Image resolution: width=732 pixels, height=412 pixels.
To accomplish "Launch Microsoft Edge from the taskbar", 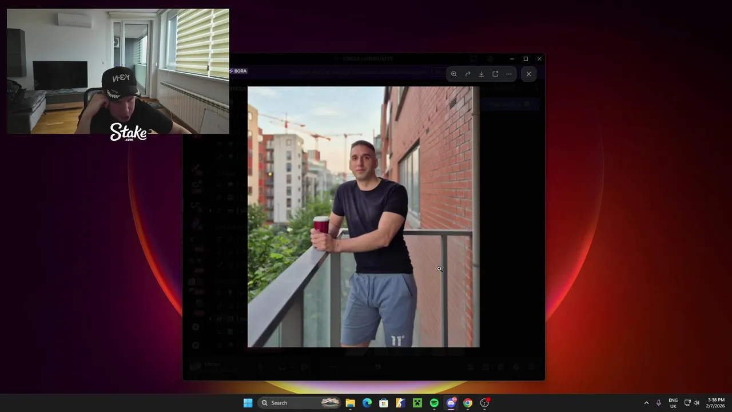I will click(x=367, y=403).
